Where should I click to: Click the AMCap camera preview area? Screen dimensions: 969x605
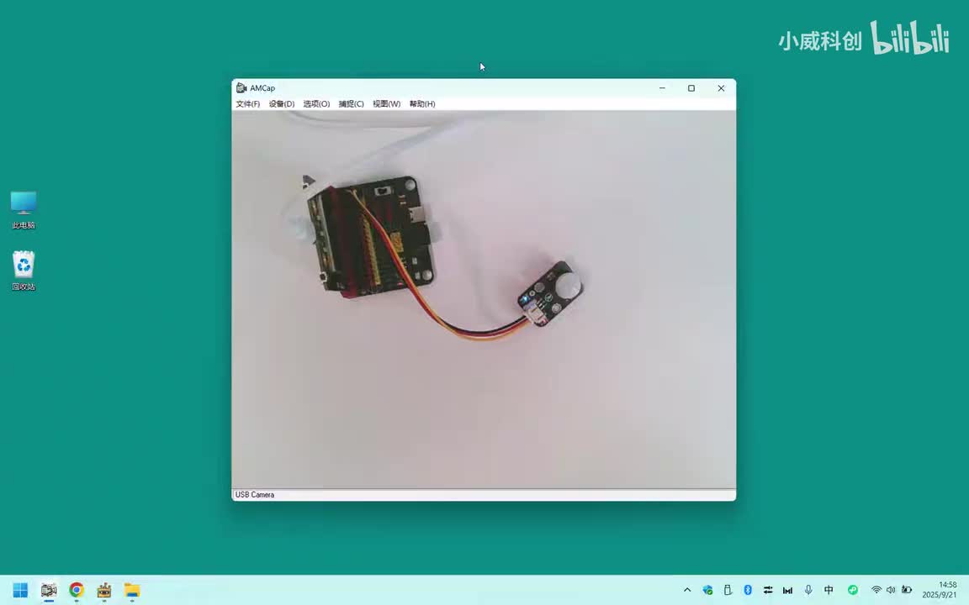click(484, 299)
